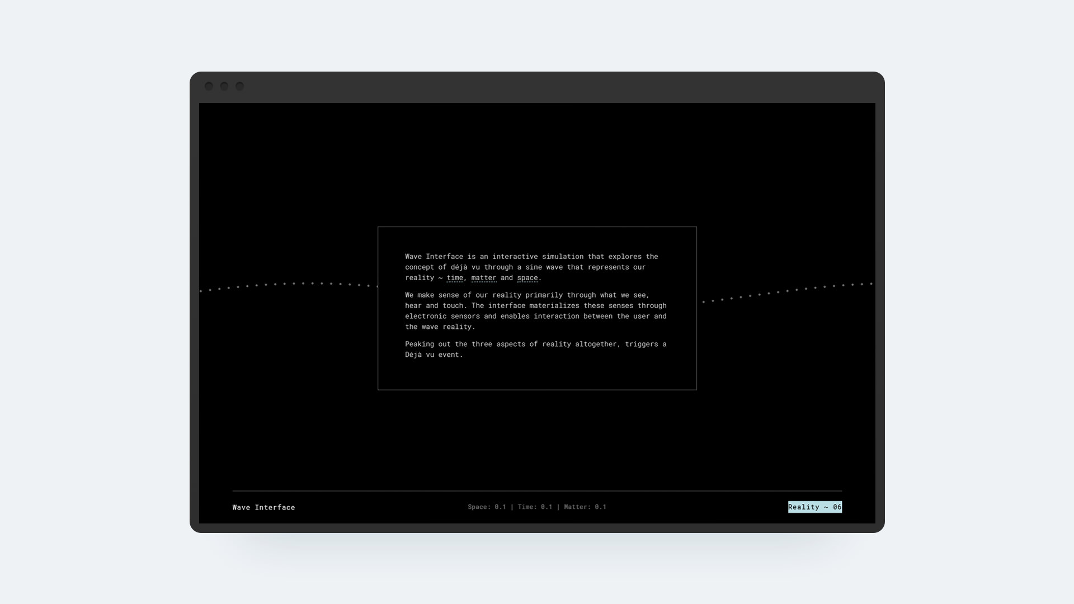Image resolution: width=1074 pixels, height=604 pixels.
Task: Click the first window control dot
Action: (209, 86)
